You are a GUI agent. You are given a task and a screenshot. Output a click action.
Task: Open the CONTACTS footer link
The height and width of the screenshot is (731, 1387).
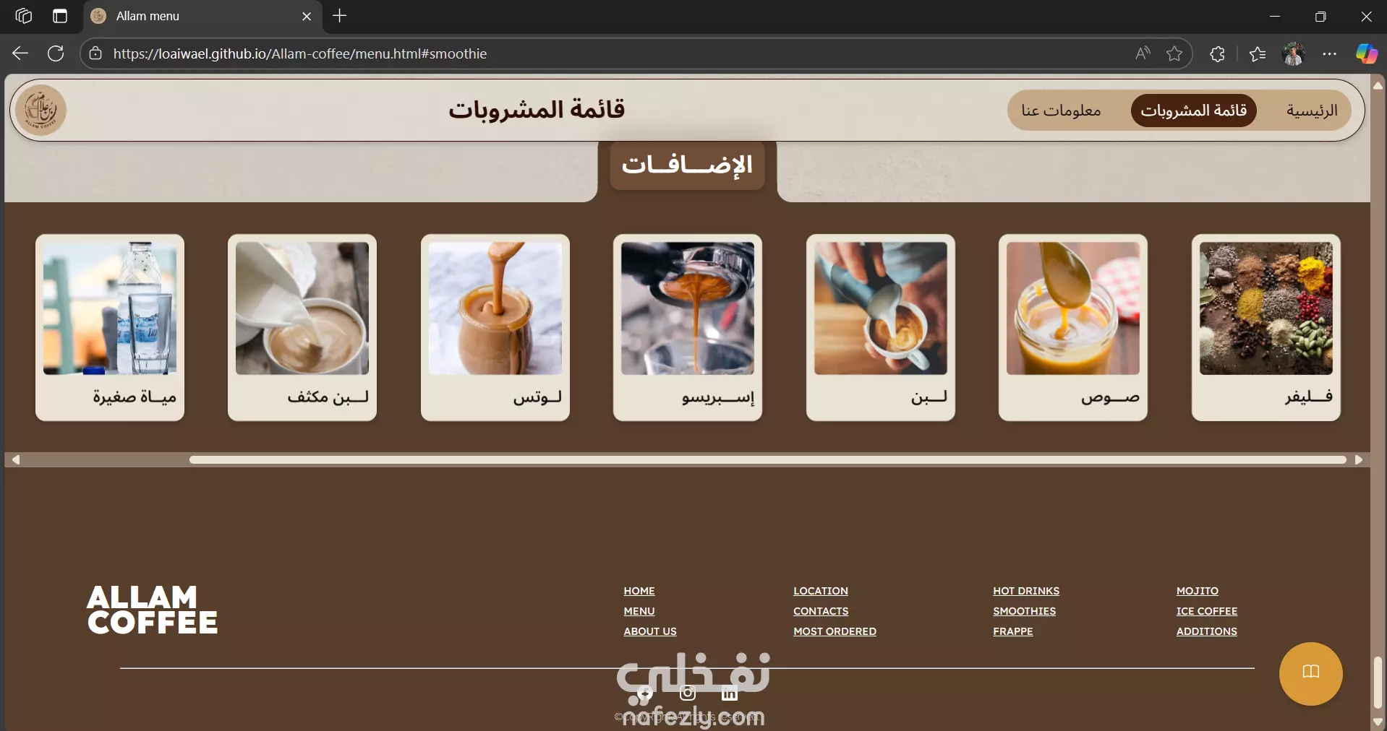pos(821,611)
